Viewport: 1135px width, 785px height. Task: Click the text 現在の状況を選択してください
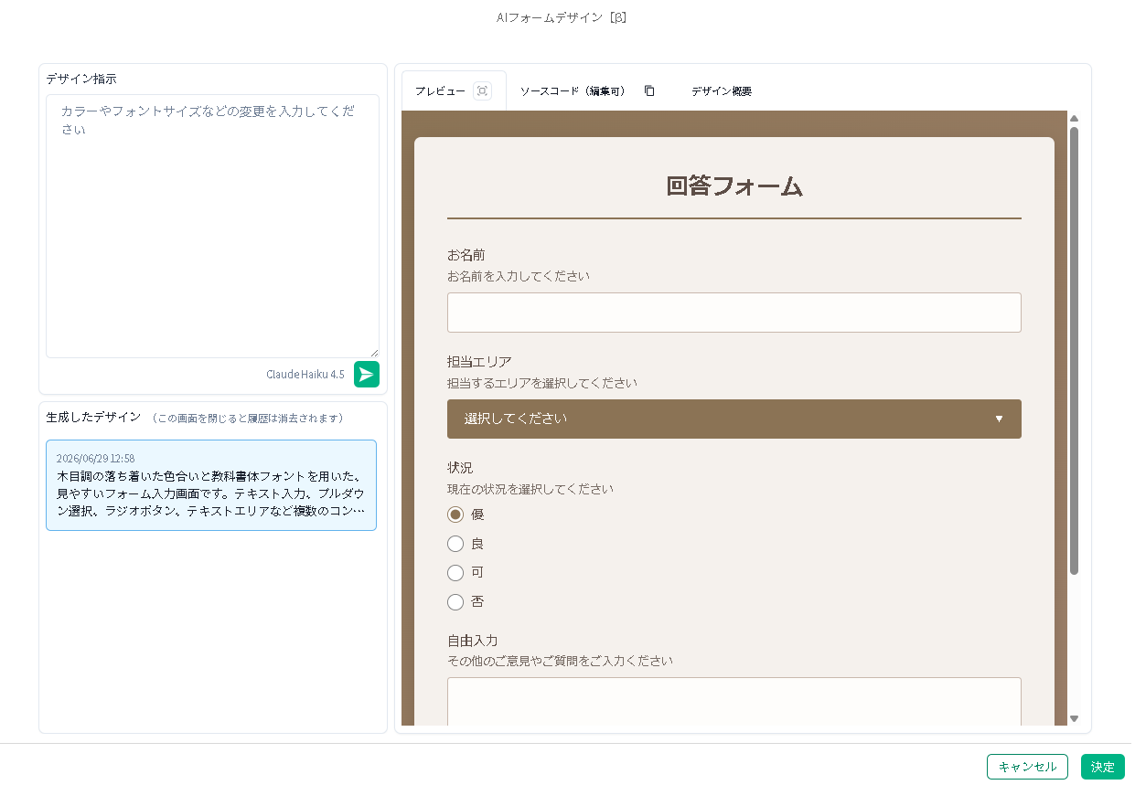(530, 489)
